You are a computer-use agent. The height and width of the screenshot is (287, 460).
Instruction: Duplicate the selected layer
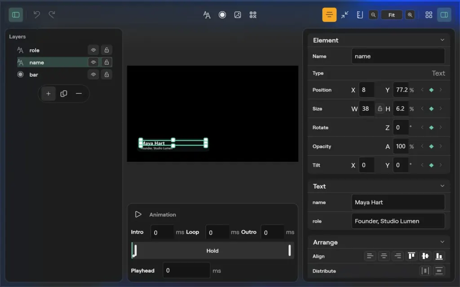[64, 94]
